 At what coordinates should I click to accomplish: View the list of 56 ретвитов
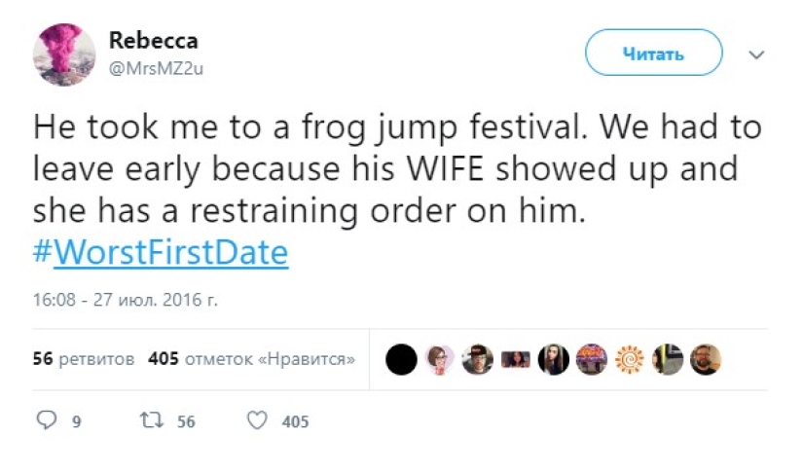point(84,359)
